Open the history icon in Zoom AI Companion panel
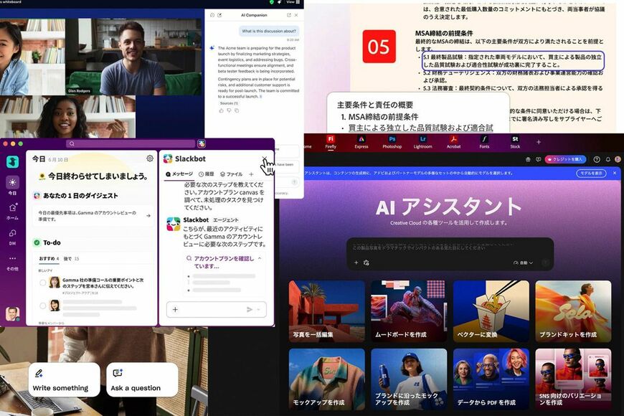This screenshot has height=416, width=624. click(x=212, y=15)
